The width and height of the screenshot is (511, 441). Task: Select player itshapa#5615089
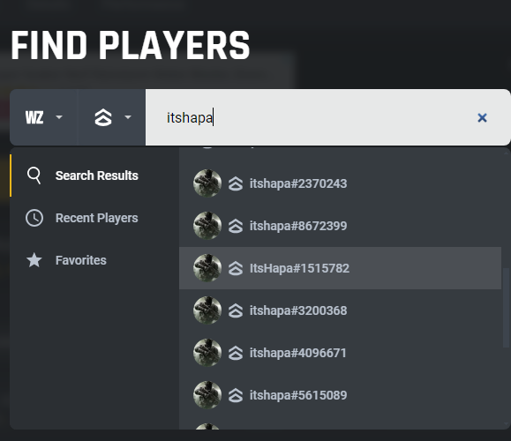click(x=341, y=395)
